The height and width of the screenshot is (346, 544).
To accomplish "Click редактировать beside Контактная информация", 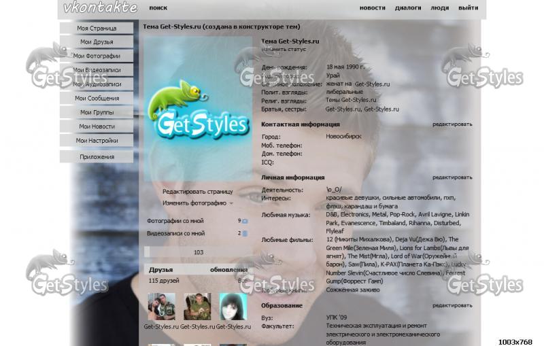I will coord(452,124).
